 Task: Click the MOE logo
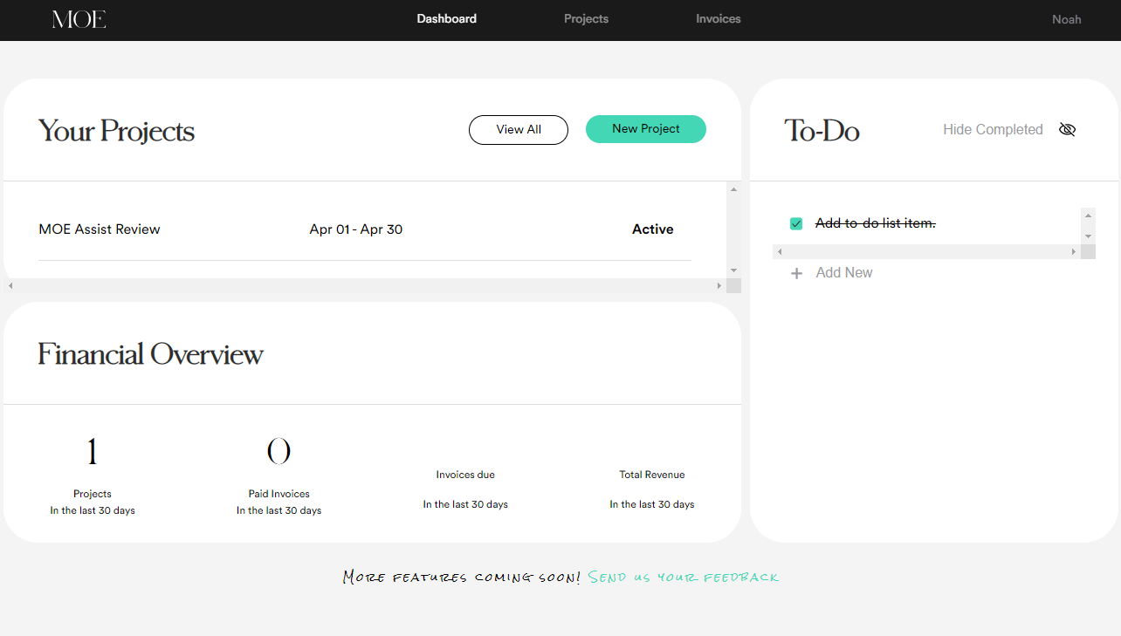click(79, 19)
